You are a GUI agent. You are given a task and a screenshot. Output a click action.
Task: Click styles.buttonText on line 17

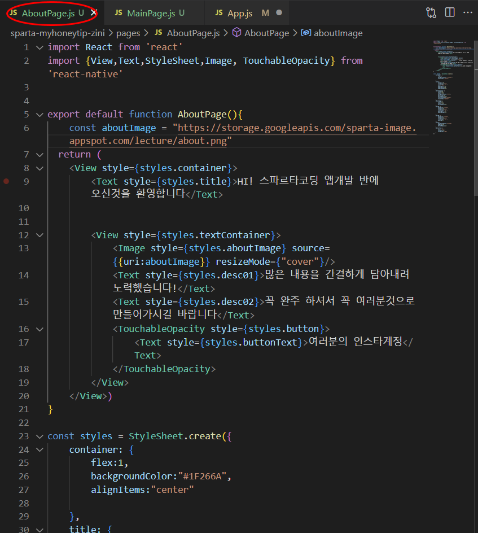[251, 342]
